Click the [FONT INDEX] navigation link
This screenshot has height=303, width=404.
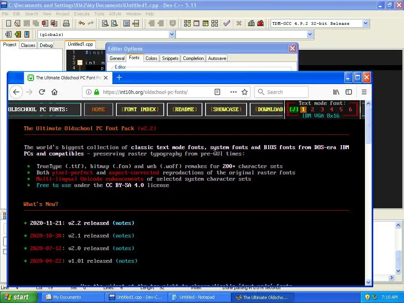140,110
